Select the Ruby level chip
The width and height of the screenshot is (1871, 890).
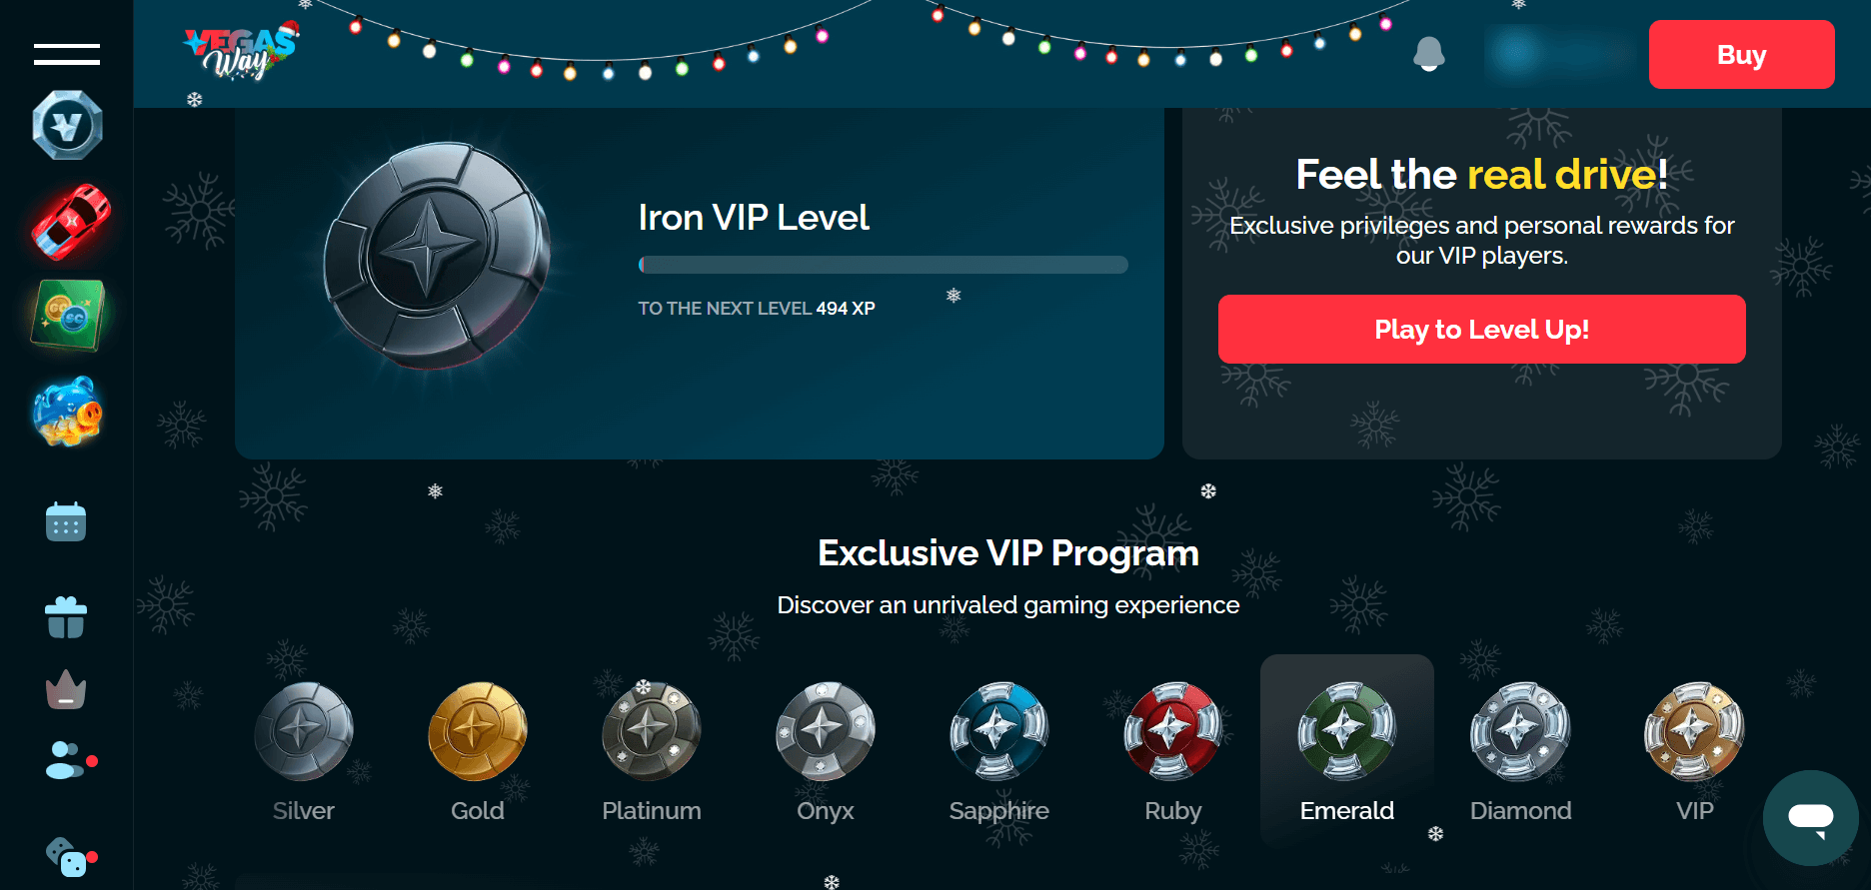coord(1172,750)
